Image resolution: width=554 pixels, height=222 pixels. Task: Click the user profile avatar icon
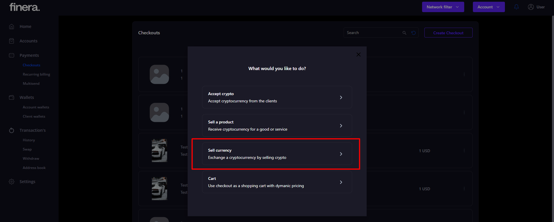click(x=531, y=7)
